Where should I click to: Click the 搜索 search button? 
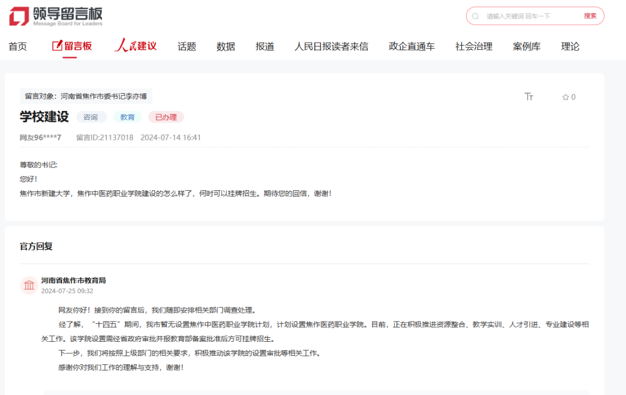coord(590,16)
